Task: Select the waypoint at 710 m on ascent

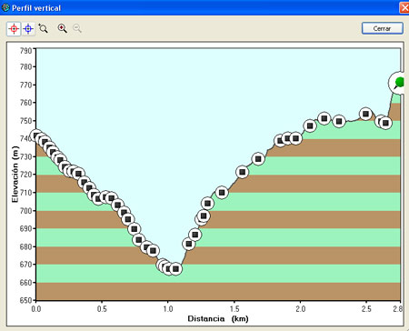Action: tap(222, 193)
